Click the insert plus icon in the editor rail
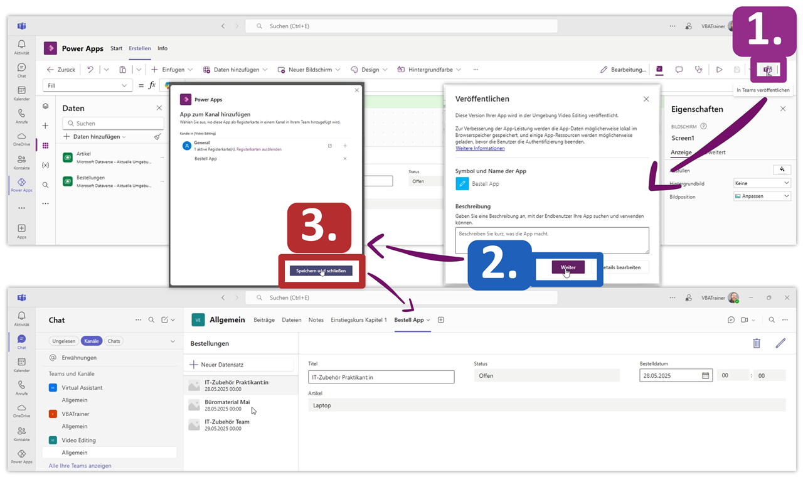Image resolution: width=803 pixels, height=477 pixels. point(45,126)
